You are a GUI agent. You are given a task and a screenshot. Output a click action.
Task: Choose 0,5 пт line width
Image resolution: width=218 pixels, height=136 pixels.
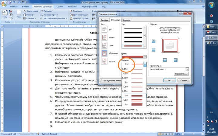click(x=134, y=73)
